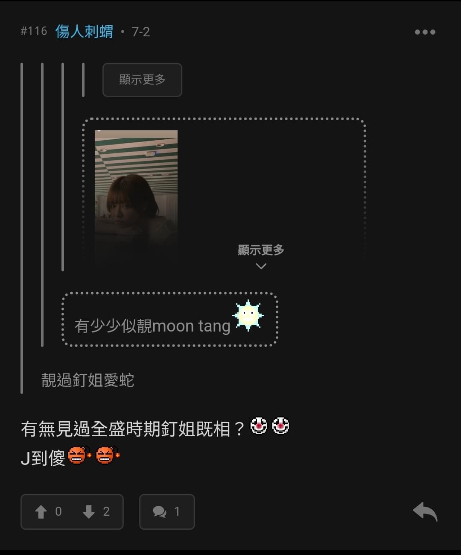Tap the reply arrow icon
The image size is (461, 555).
pyautogui.click(x=425, y=511)
